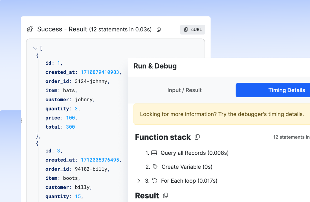Screen dimensions: 310x202
Task: Copy the Function stack using its copy icon
Action: (197, 137)
